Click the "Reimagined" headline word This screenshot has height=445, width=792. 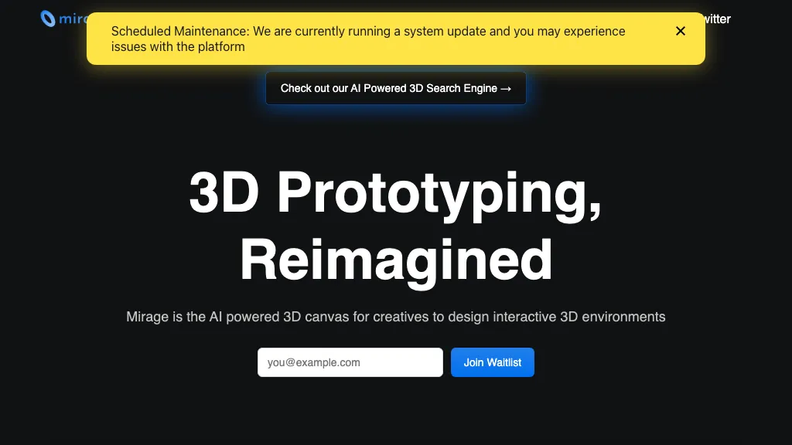tap(396, 260)
